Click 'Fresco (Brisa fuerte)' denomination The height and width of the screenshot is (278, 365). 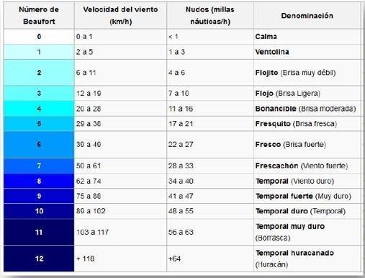pos(291,144)
